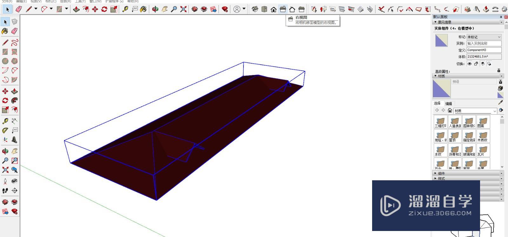
Task: Expand the 样式 panel
Action: pyautogui.click(x=435, y=179)
